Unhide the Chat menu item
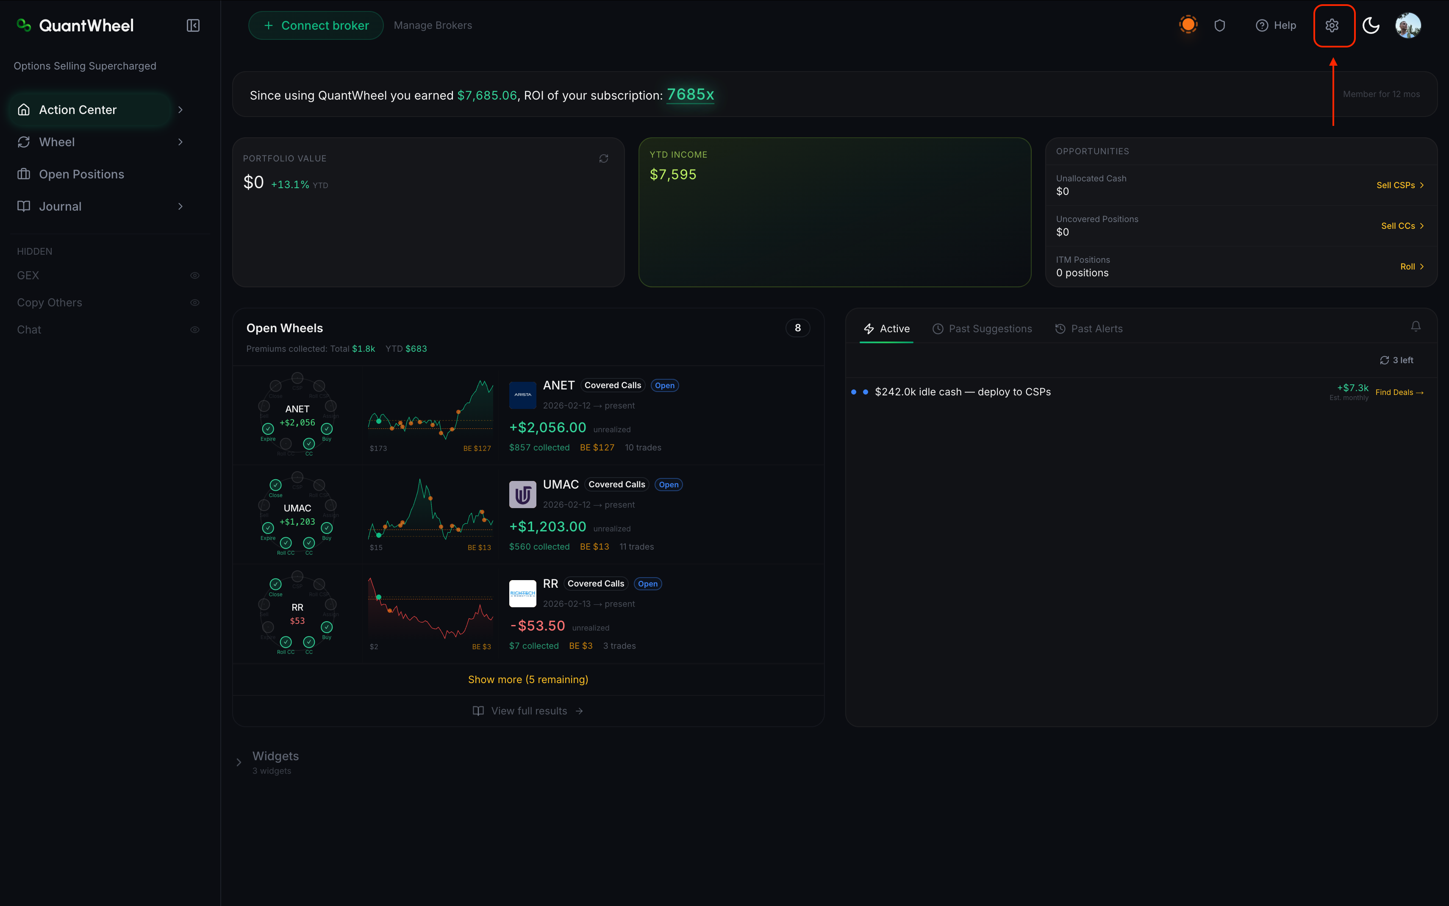Screen dimensions: 1449x906 pyautogui.click(x=194, y=330)
